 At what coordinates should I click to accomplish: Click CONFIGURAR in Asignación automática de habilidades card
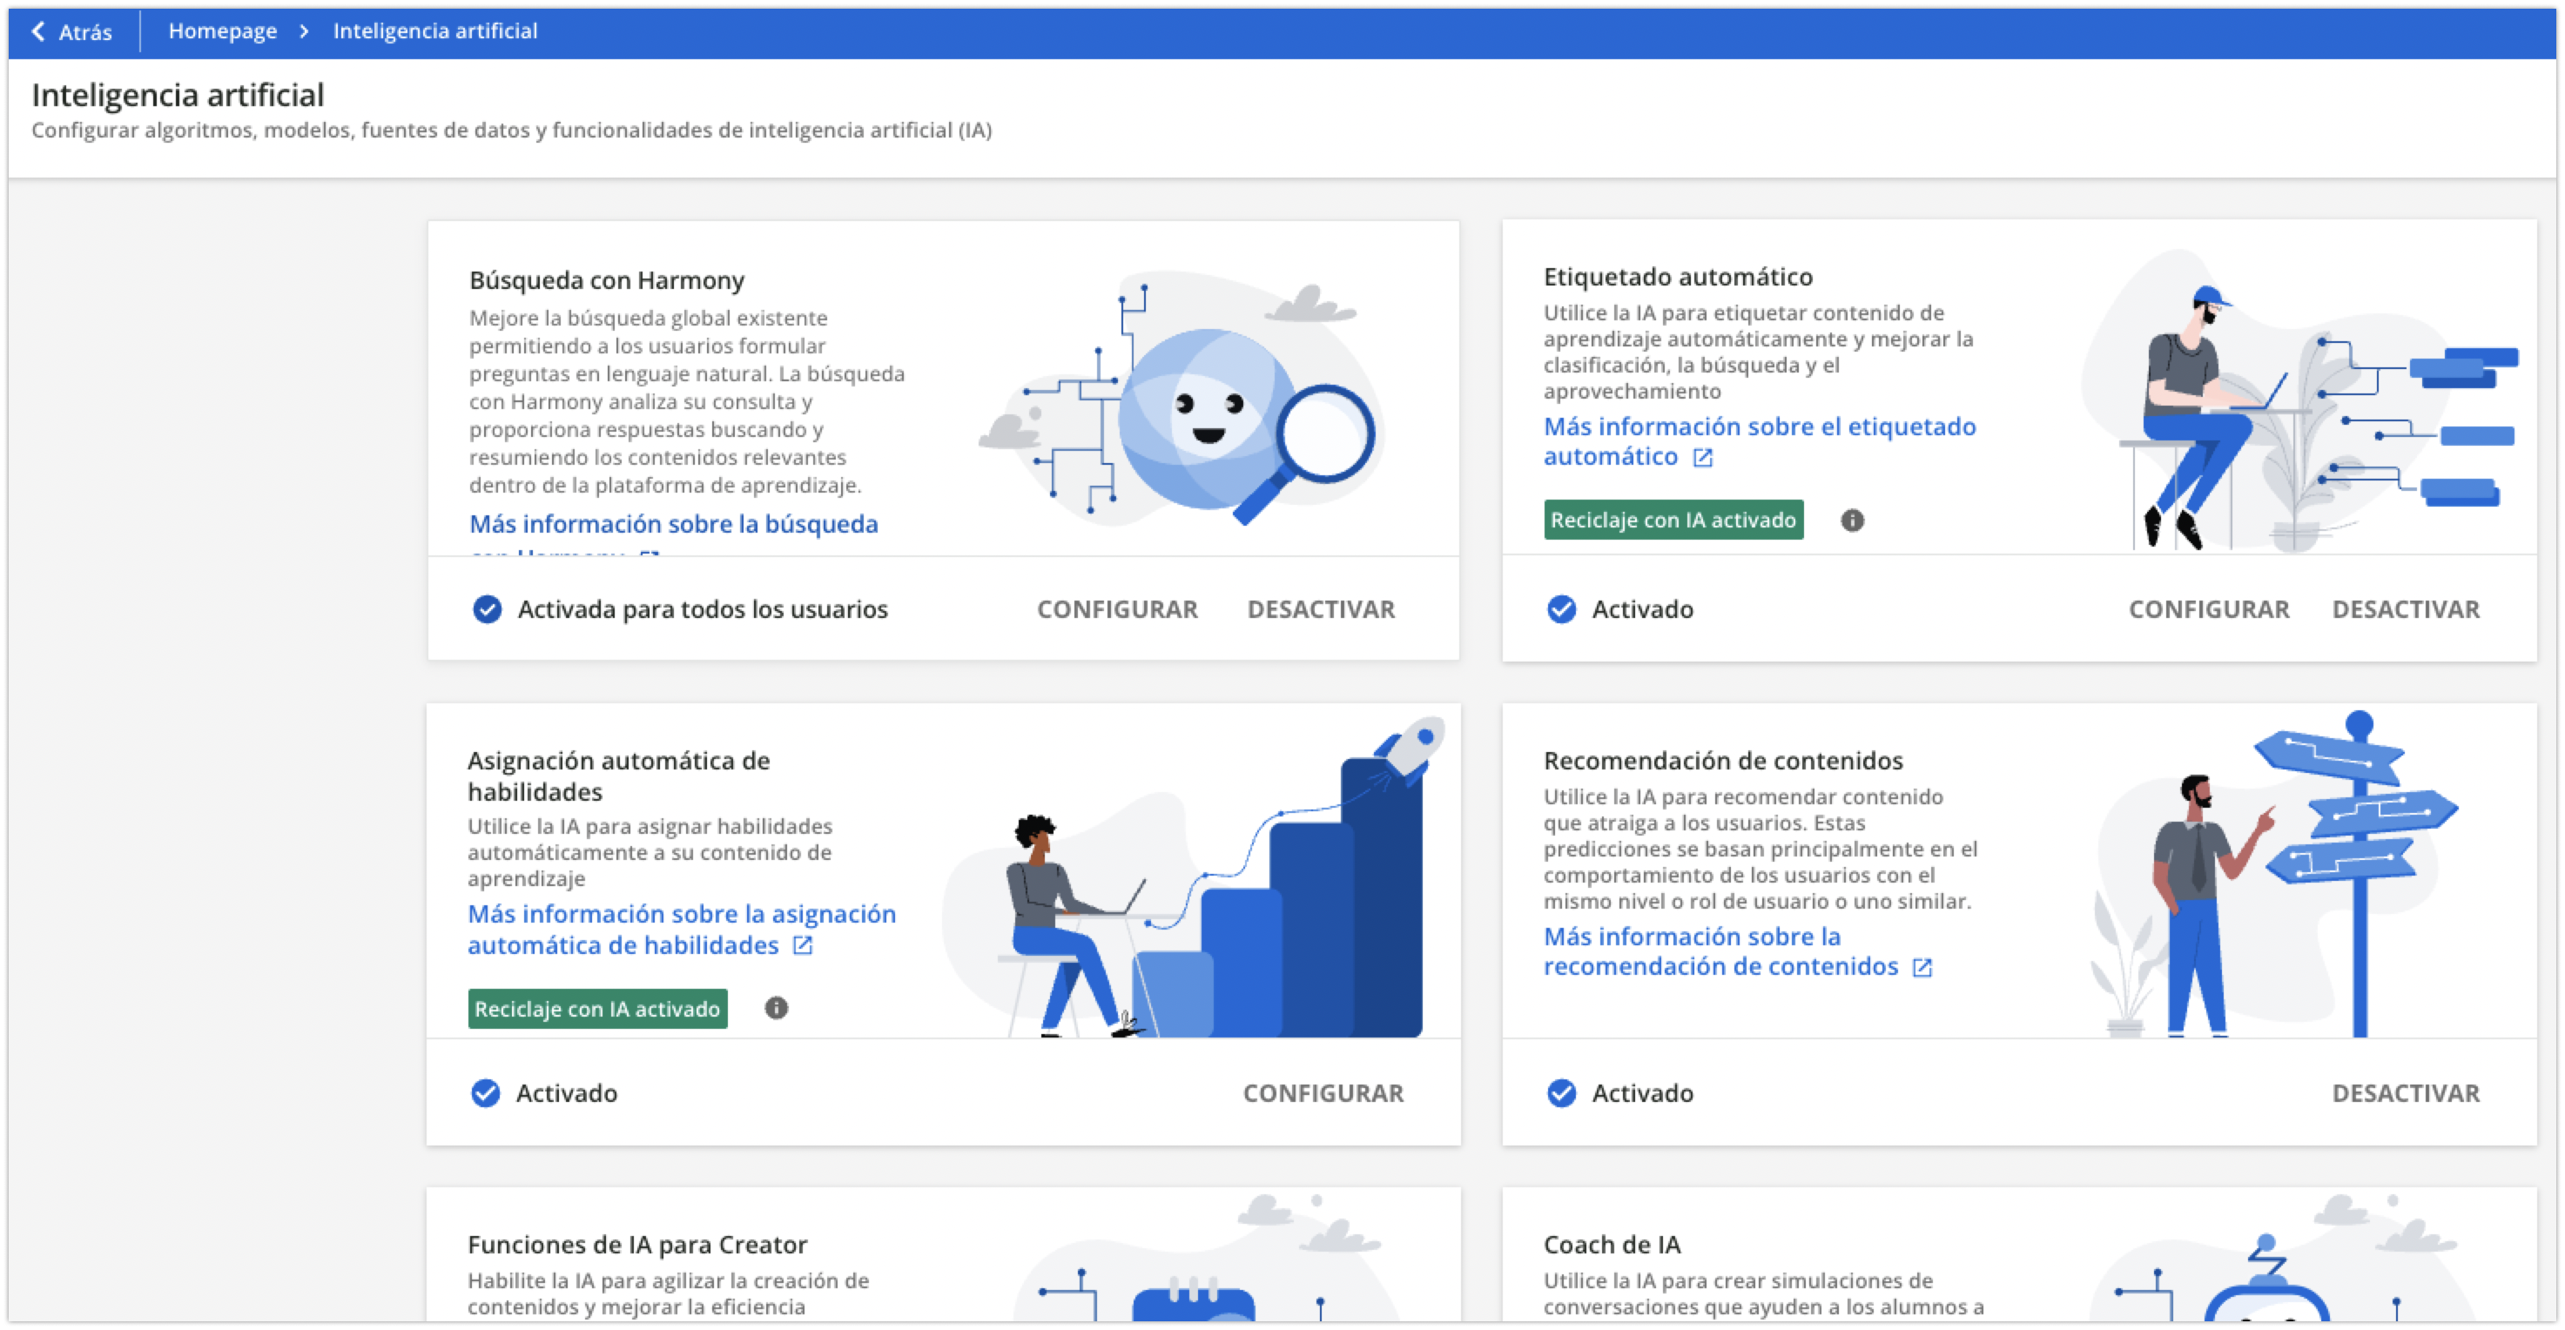[1323, 1092]
